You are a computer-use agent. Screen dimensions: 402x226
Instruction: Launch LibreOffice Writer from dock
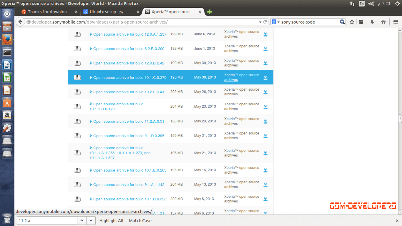click(7, 65)
